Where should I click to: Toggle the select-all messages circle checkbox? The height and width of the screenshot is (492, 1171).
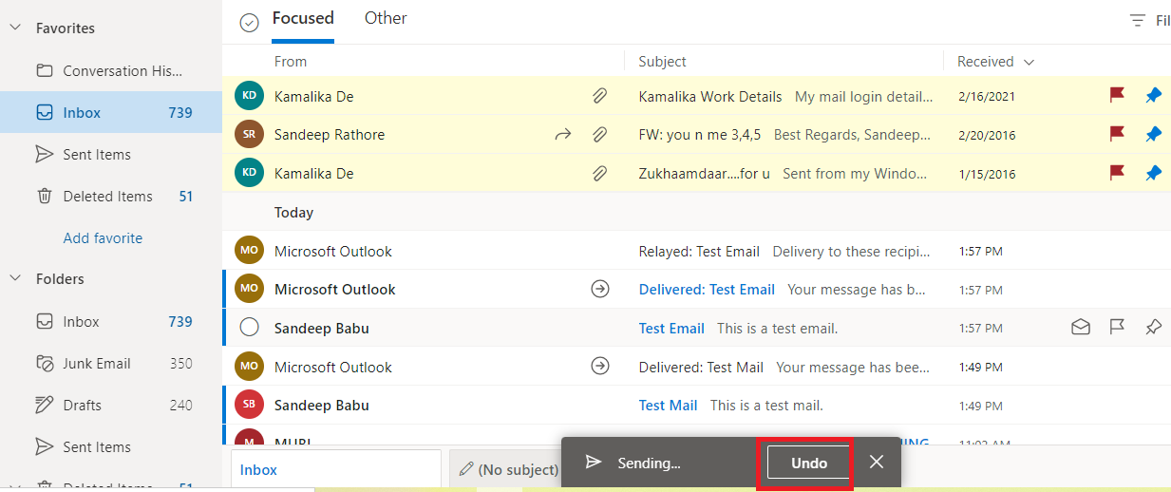pyautogui.click(x=249, y=23)
